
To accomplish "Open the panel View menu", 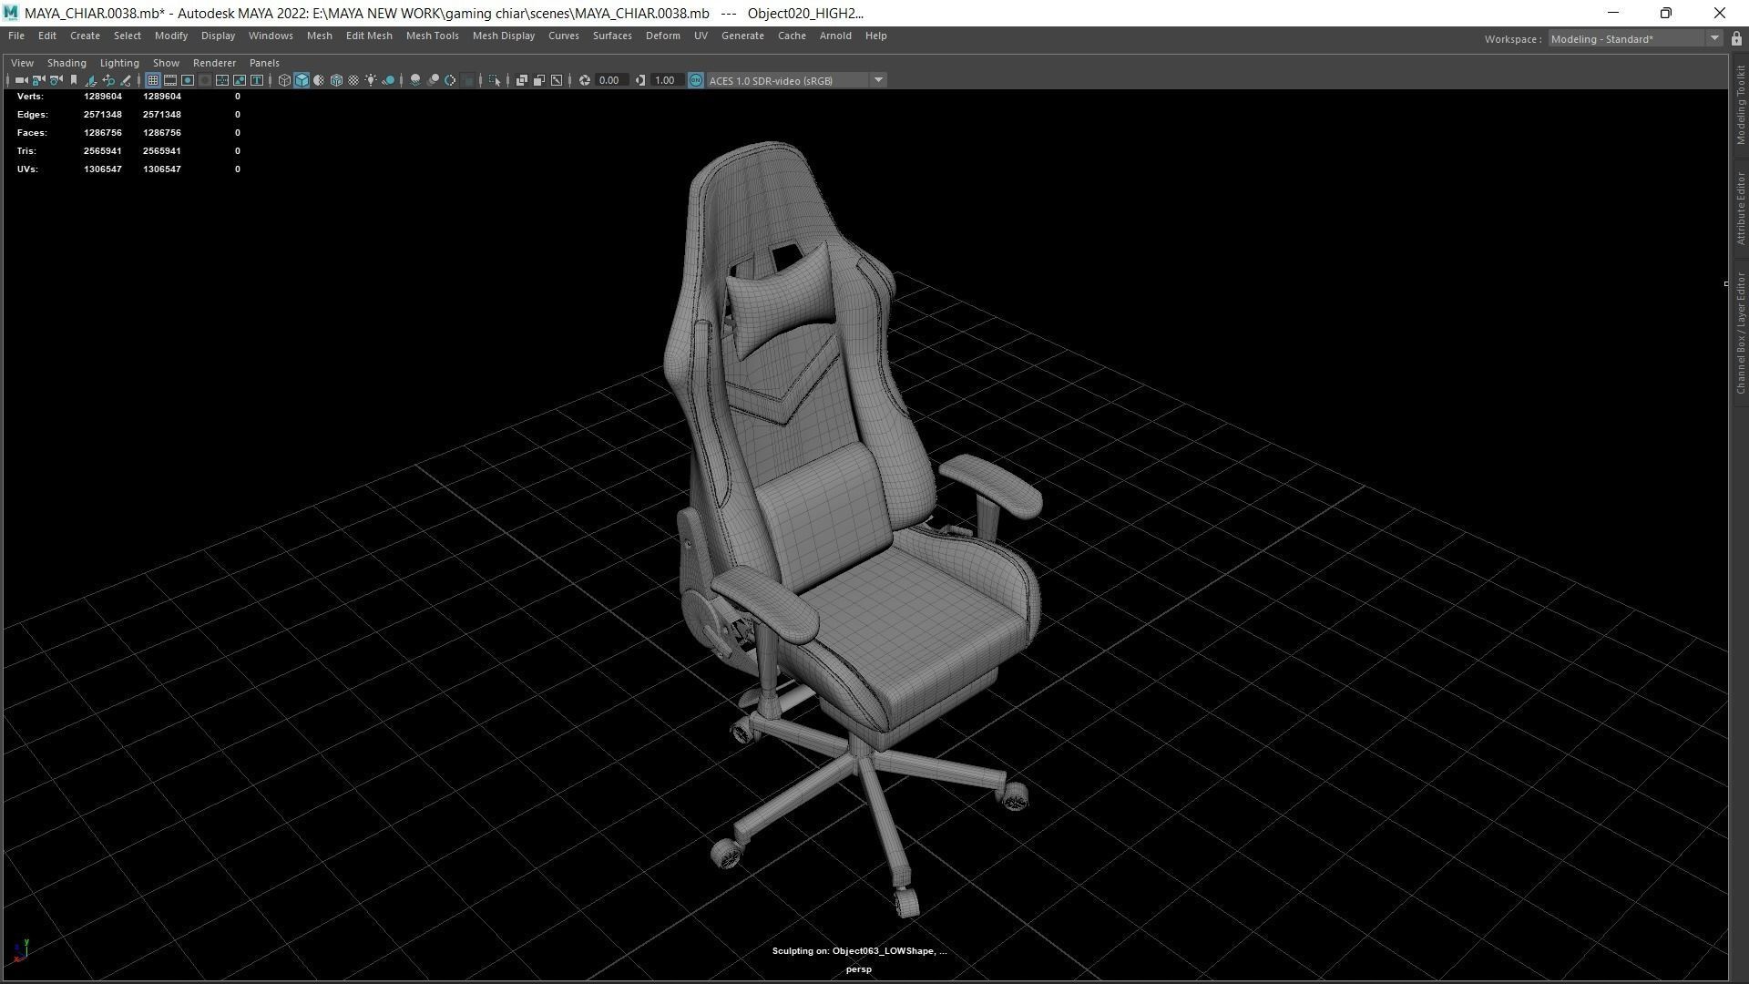I will point(22,63).
